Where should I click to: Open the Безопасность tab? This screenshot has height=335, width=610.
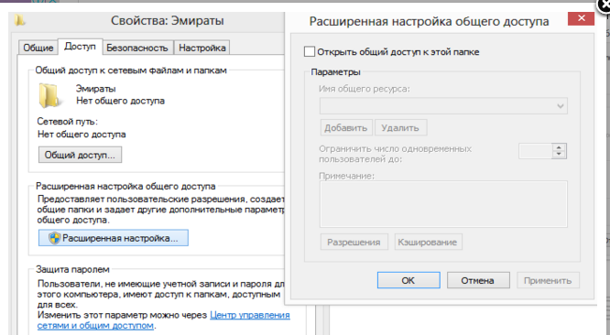(x=137, y=48)
